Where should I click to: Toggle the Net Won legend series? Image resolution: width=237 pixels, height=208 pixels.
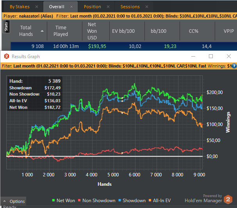[64, 201]
